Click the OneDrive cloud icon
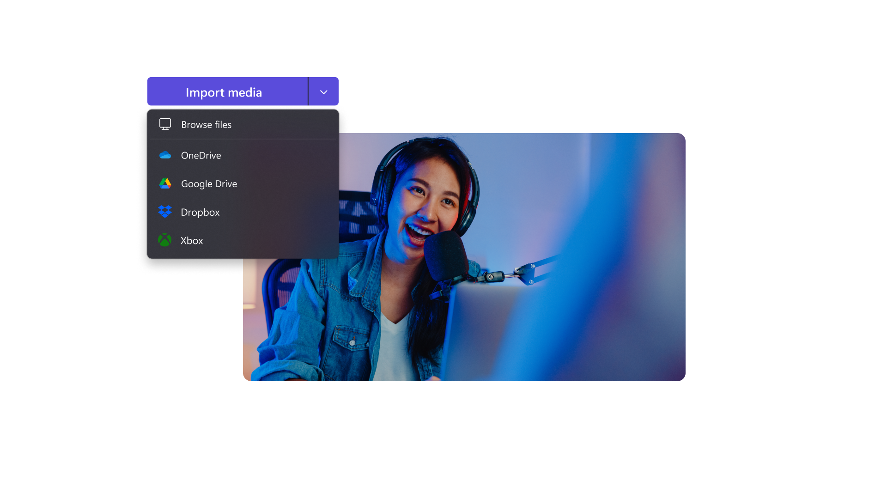The image size is (887, 499). click(165, 155)
